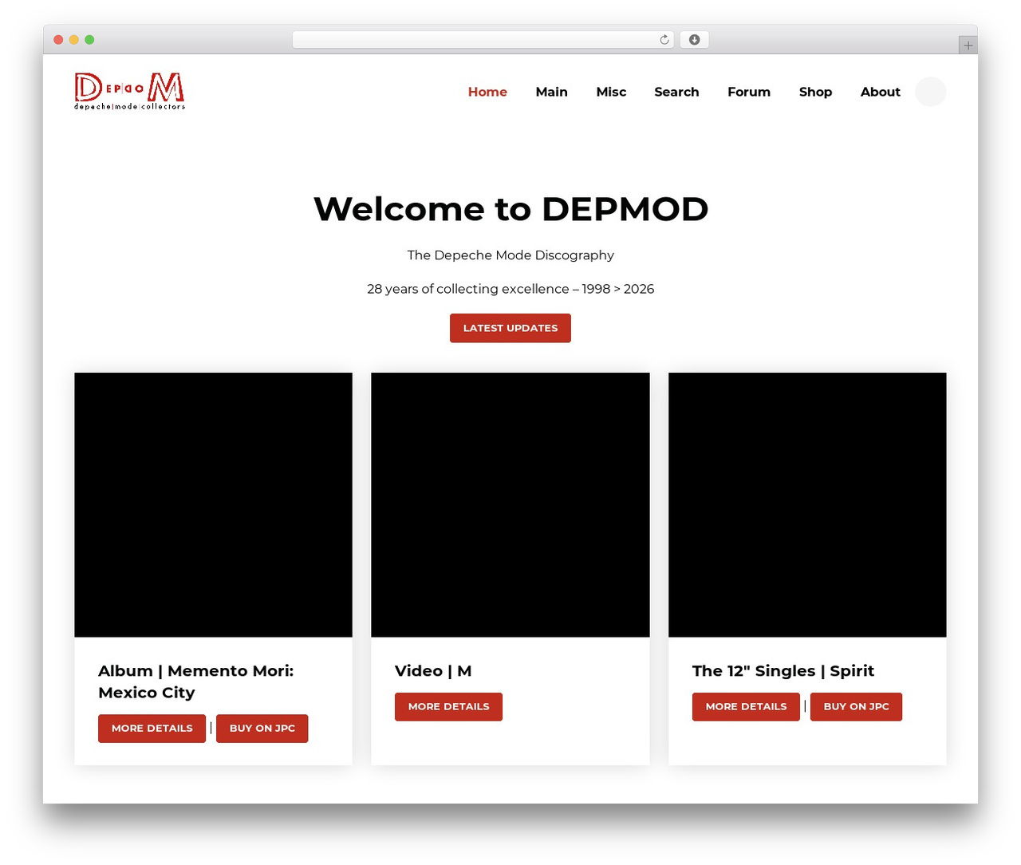Click the 'Video | M' title
Viewport: 1021px width, 865px height.
click(x=433, y=671)
